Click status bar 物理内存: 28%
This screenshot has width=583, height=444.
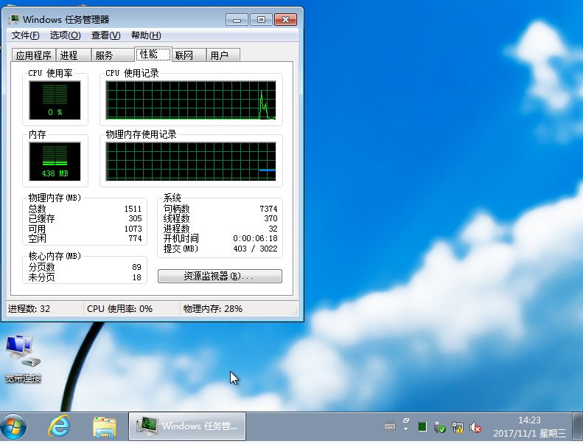point(213,309)
